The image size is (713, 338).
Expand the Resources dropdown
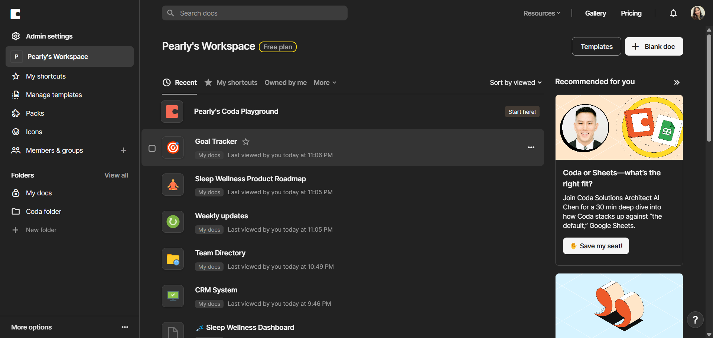pos(542,13)
